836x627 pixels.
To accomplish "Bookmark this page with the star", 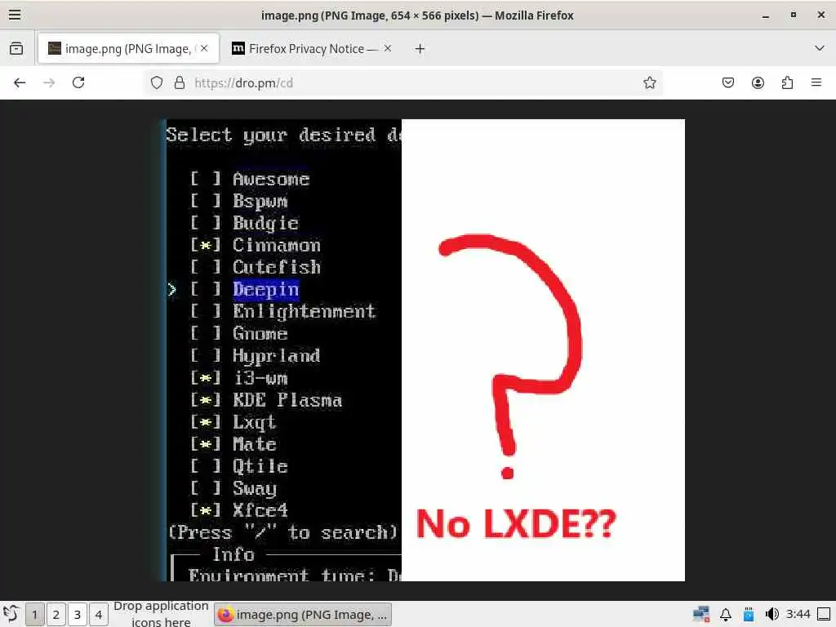I will (649, 82).
